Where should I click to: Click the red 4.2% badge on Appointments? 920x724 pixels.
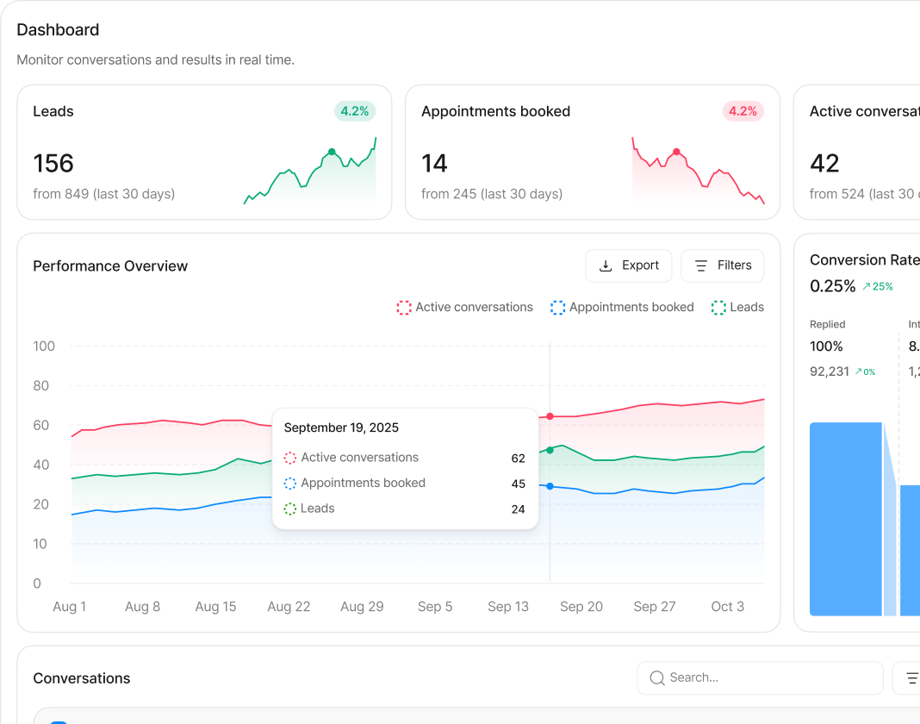point(743,111)
